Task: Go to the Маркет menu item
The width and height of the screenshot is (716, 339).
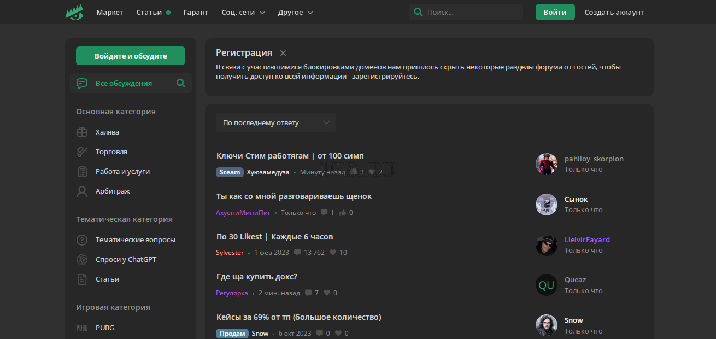Action: click(110, 12)
